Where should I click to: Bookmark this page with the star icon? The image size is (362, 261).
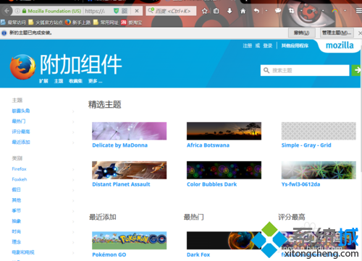pyautogui.click(x=204, y=11)
